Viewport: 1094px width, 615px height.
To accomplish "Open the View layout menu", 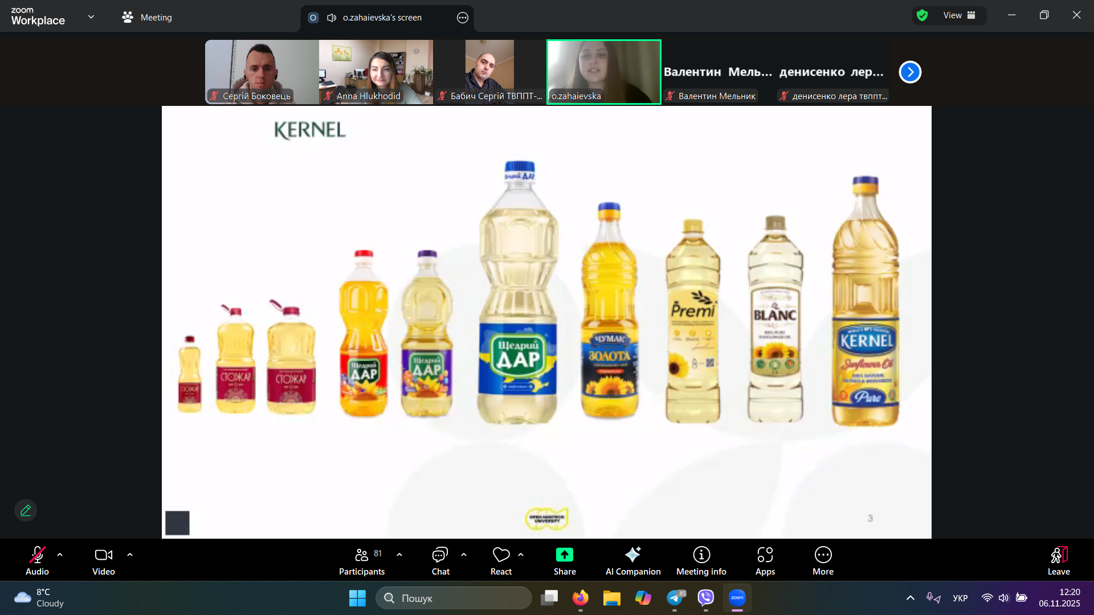I will 959,15.
